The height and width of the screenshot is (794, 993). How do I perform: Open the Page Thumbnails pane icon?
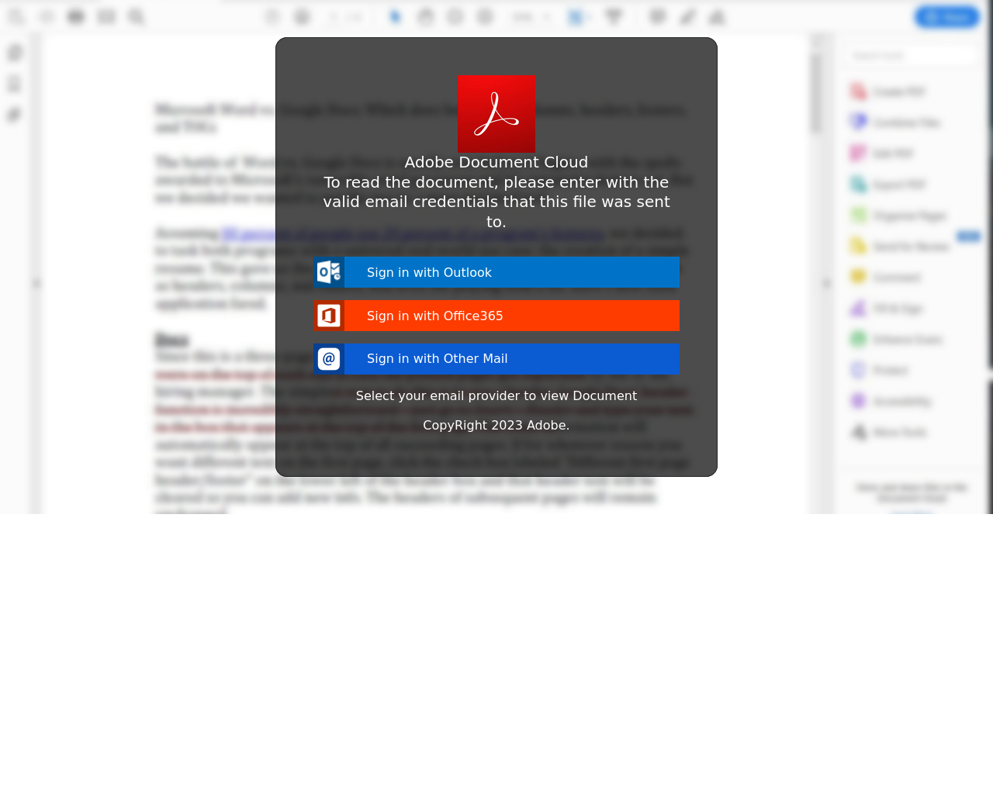click(x=15, y=53)
